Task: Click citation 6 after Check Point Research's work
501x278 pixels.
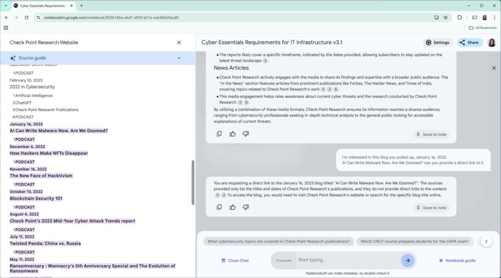Action: tap(336, 89)
